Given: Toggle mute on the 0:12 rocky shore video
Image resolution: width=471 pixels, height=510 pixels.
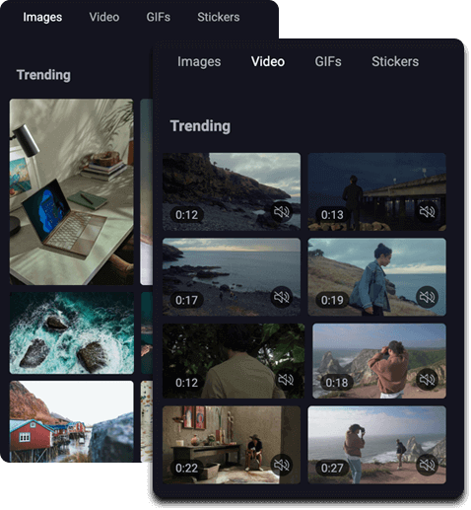Looking at the screenshot, I should pos(282,212).
